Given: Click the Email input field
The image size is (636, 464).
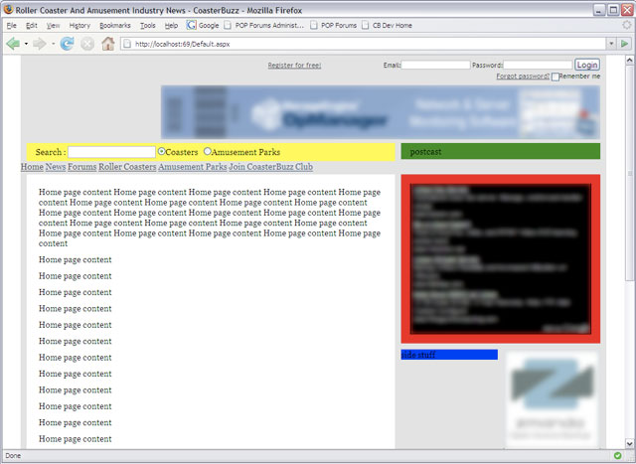Looking at the screenshot, I should coord(435,65).
